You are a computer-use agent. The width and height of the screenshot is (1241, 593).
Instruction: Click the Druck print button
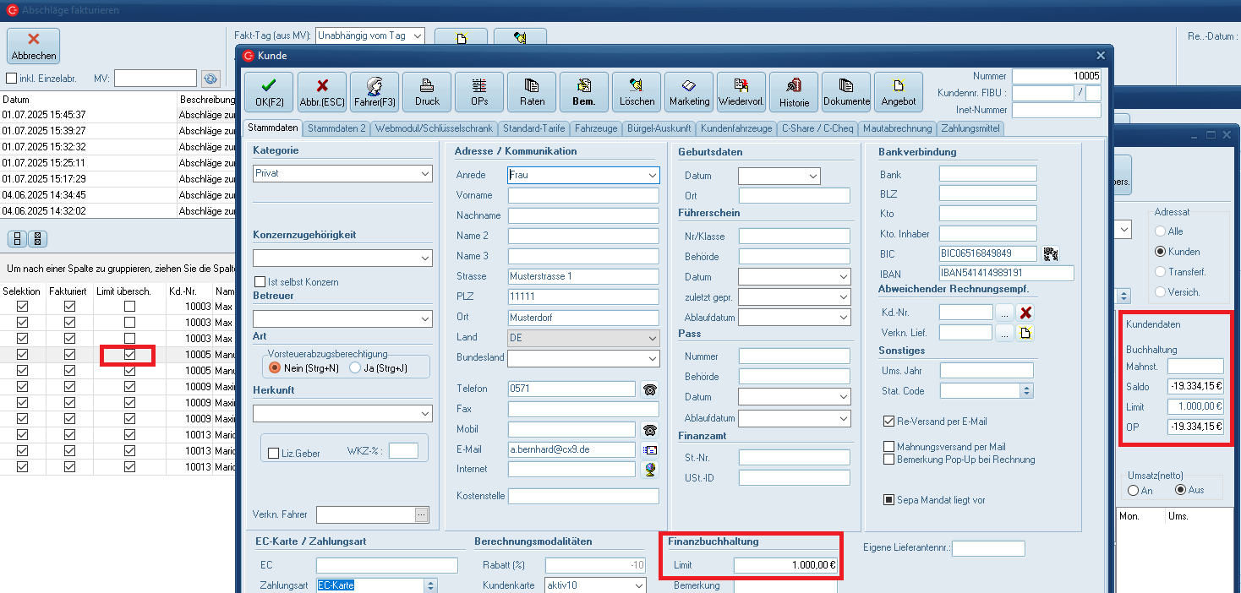[427, 92]
